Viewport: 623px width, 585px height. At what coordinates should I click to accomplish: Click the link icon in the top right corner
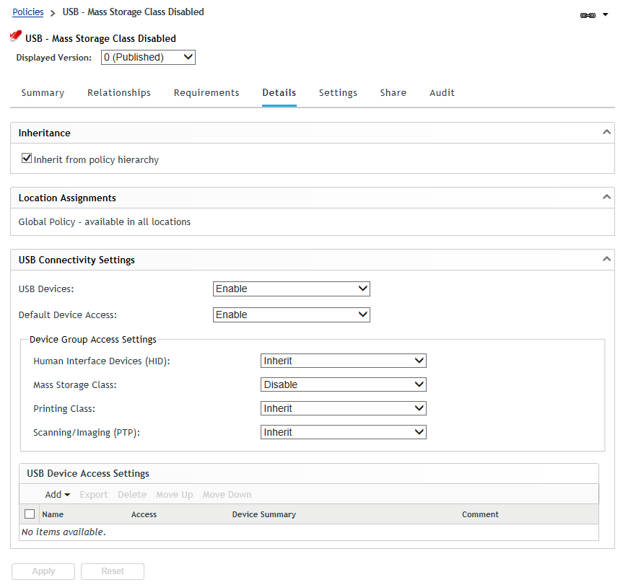click(588, 14)
